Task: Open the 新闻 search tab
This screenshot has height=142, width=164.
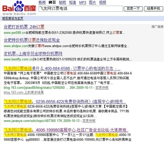Action: [42, 2]
